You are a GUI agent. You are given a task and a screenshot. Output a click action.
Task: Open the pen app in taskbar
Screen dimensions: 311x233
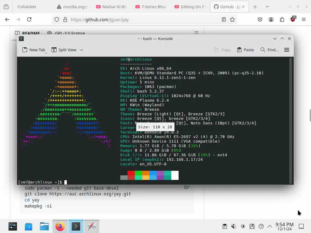click(92, 226)
